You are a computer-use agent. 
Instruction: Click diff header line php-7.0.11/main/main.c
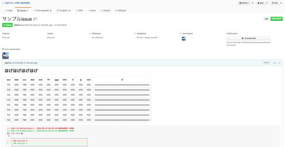(40, 131)
